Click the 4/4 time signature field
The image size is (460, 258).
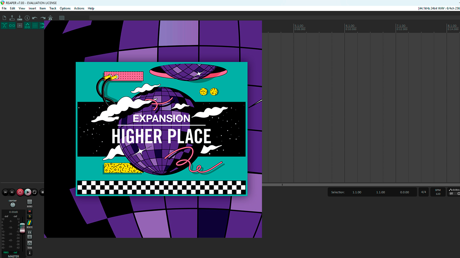click(424, 192)
